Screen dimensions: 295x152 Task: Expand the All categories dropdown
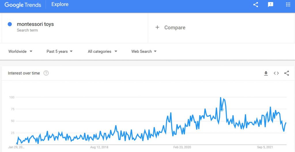pyautogui.click(x=102, y=51)
